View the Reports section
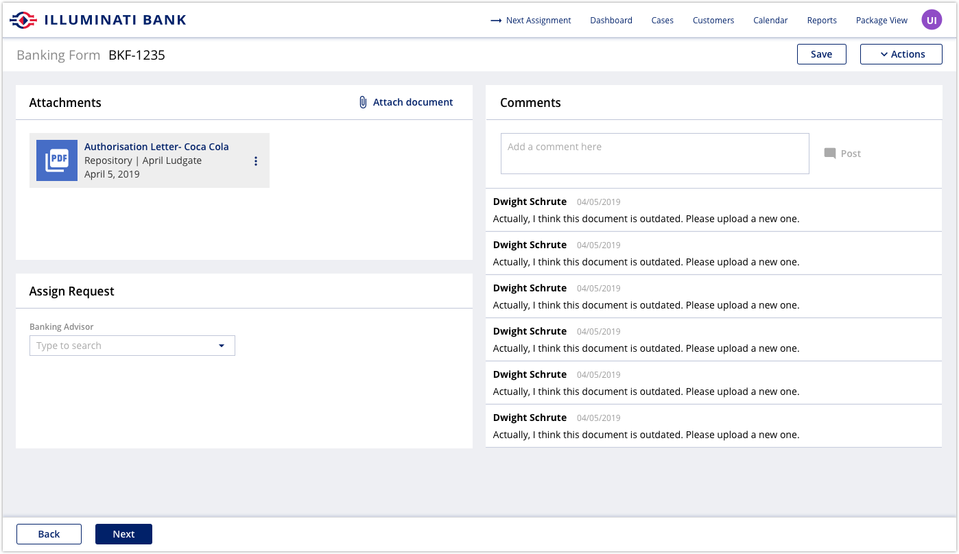This screenshot has height=554, width=959. (x=821, y=21)
